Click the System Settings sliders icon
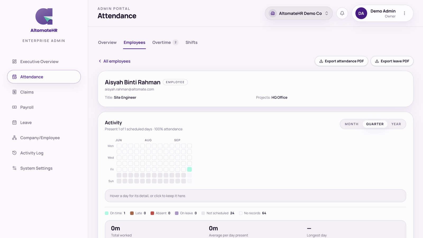The height and width of the screenshot is (238, 423). [x=15, y=168]
